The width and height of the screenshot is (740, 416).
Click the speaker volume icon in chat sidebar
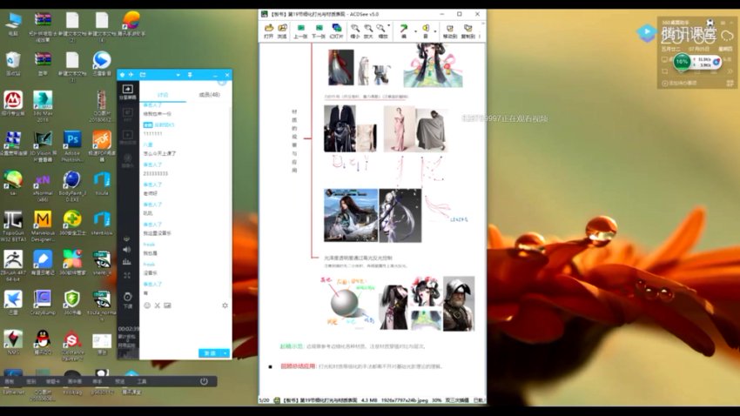(126, 250)
